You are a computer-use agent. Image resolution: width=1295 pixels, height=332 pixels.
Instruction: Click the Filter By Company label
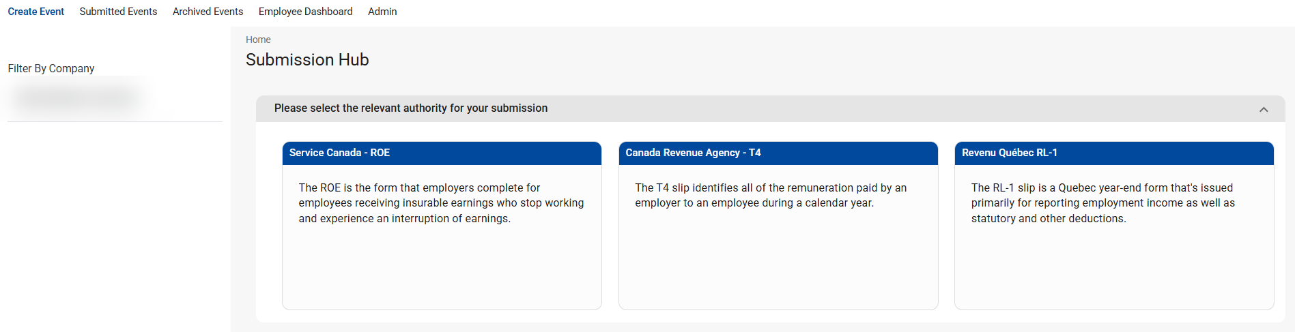click(x=51, y=68)
